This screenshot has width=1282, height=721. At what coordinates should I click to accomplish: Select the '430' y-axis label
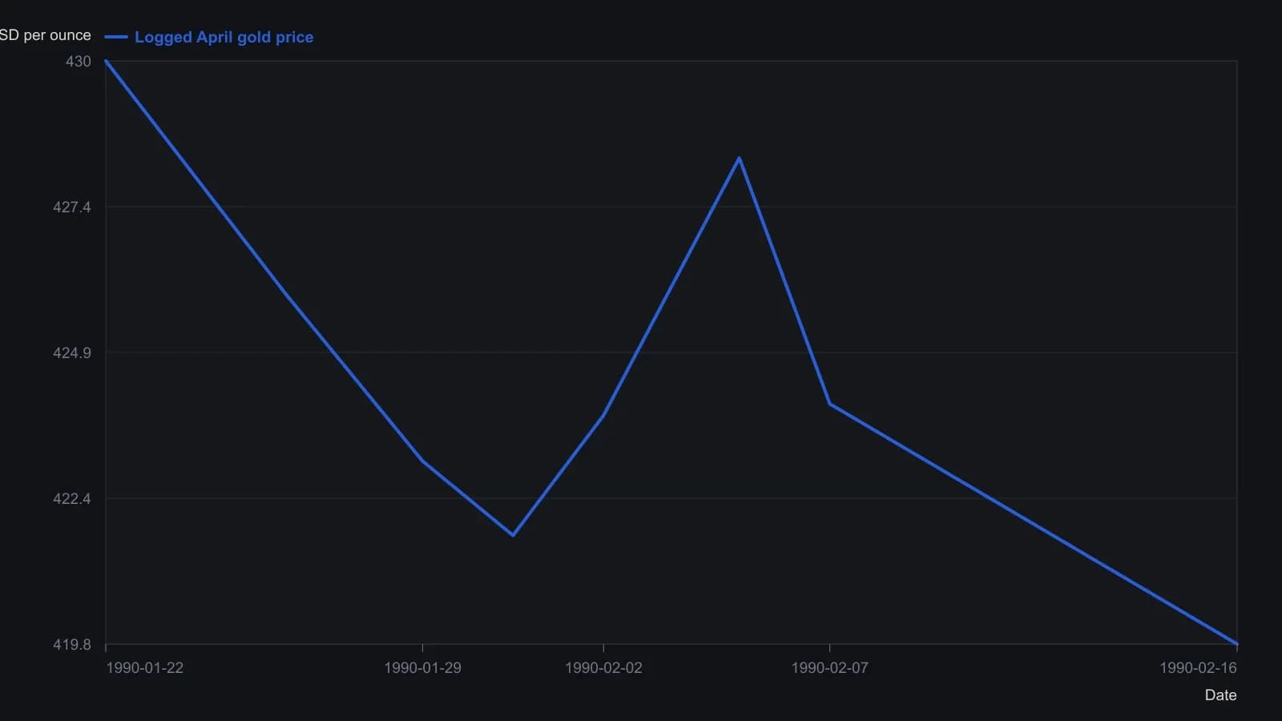(x=79, y=62)
